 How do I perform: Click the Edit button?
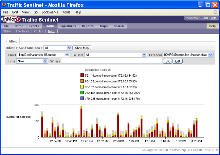pos(177,61)
